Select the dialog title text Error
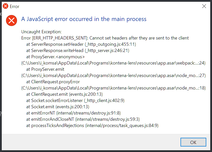 [15, 6]
